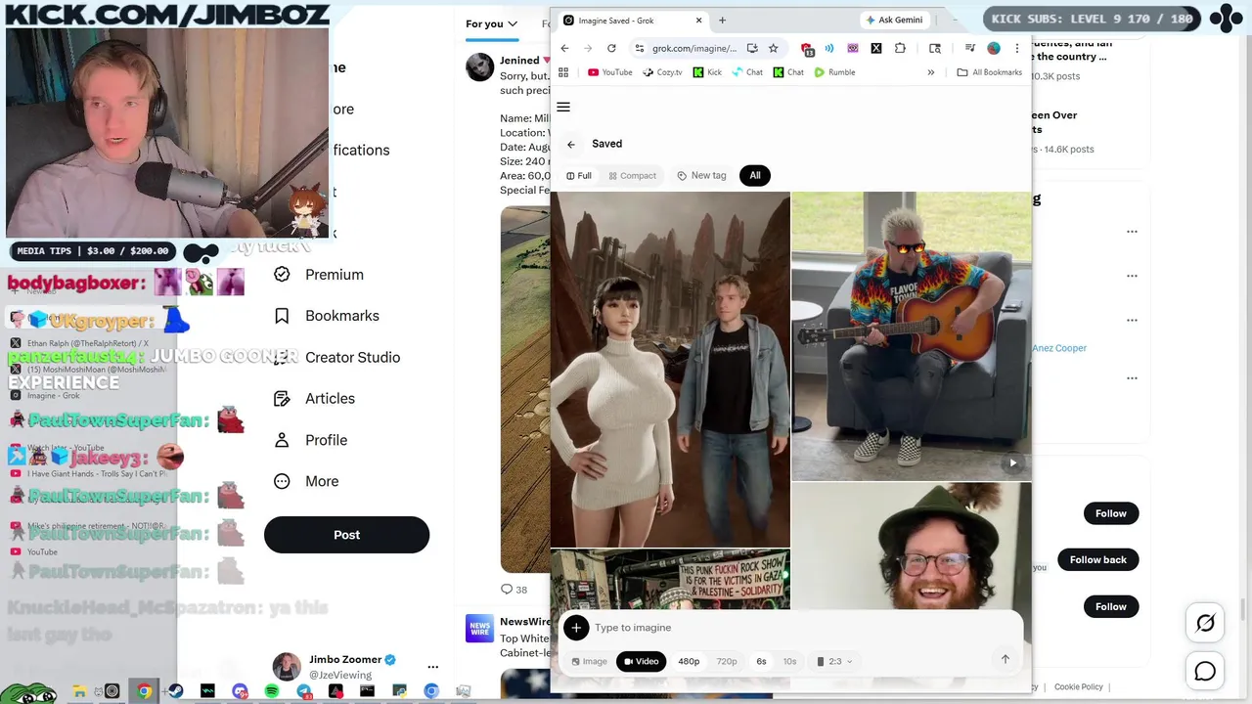Choose 720p resolution

coord(727,661)
